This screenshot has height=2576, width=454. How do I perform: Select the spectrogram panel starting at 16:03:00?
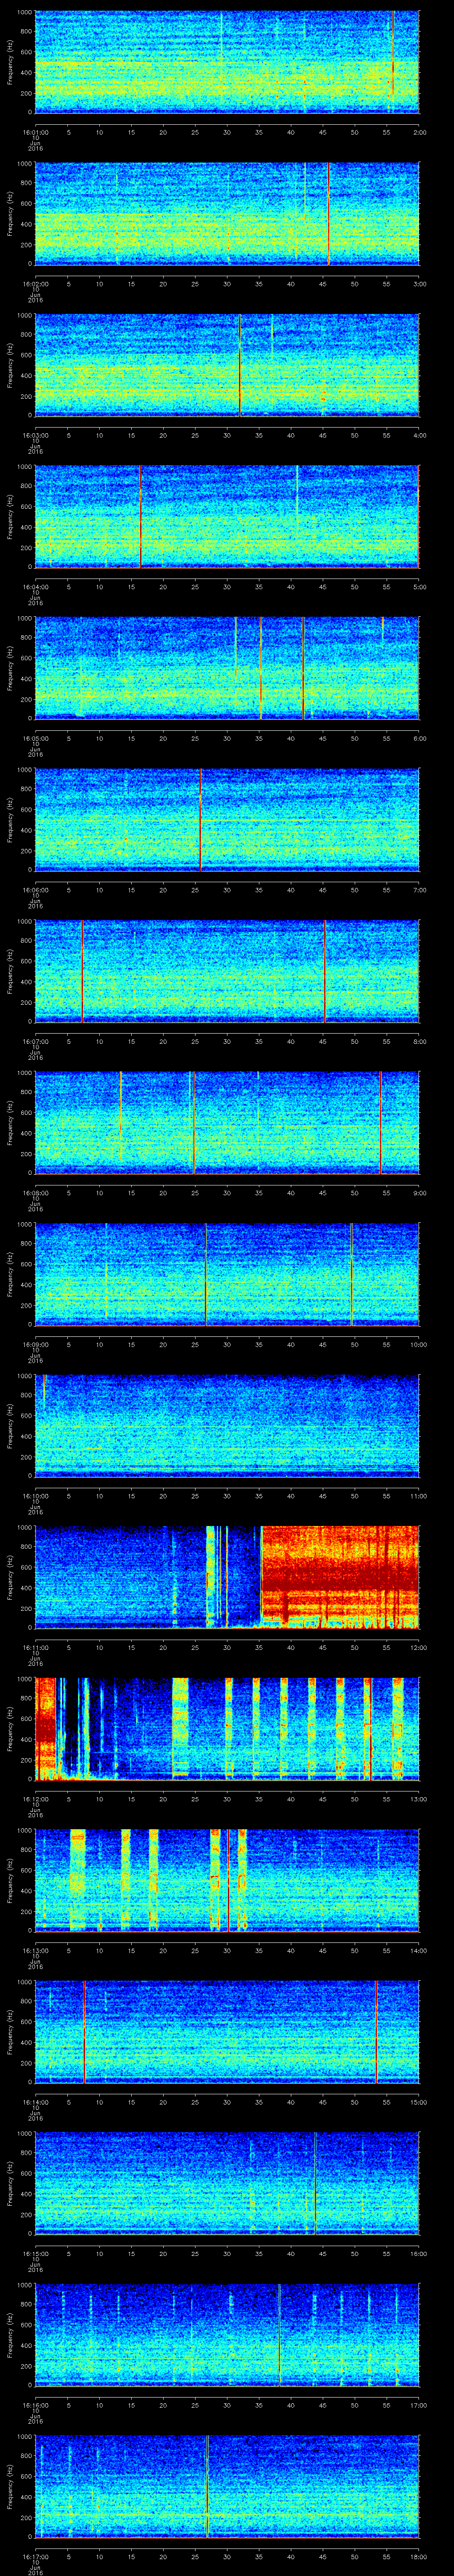click(227, 365)
